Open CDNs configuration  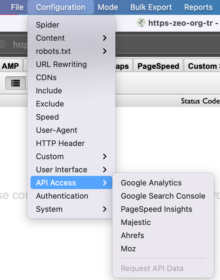71,77
